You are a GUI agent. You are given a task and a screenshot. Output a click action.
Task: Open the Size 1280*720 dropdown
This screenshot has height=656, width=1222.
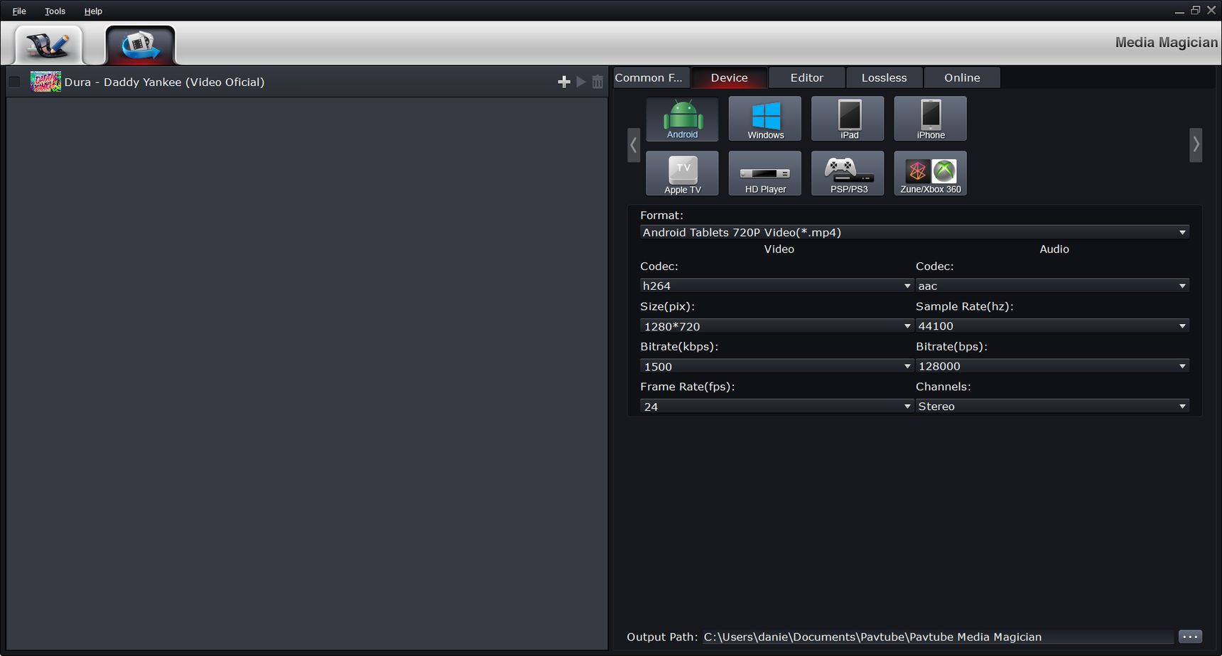[777, 326]
